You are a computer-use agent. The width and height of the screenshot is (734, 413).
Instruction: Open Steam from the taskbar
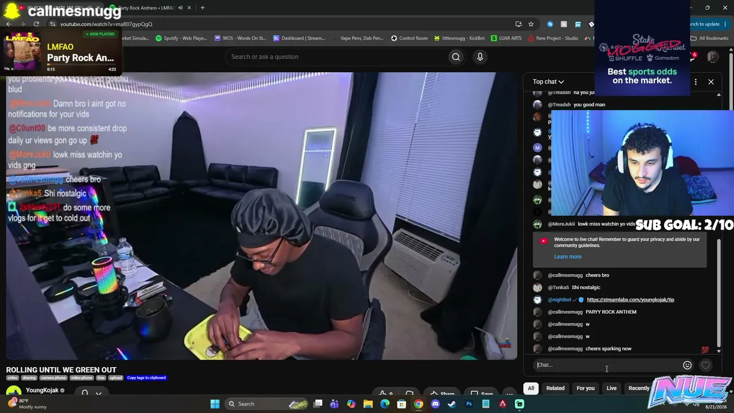[452, 404]
